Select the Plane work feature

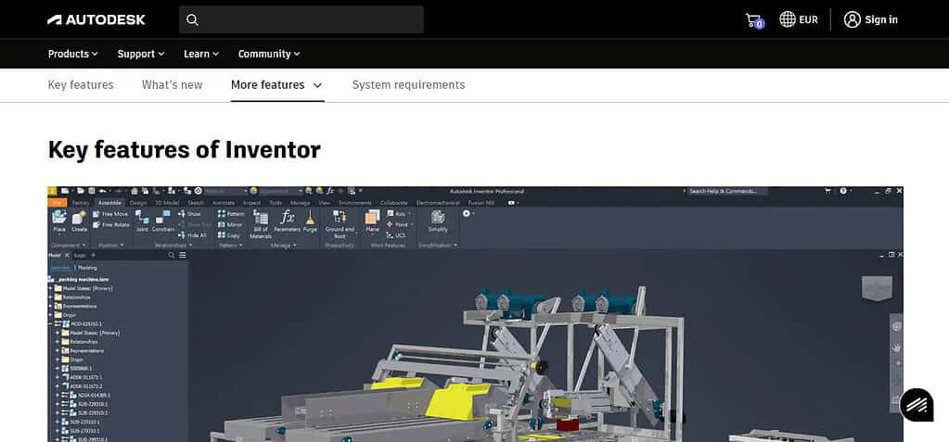click(x=372, y=221)
